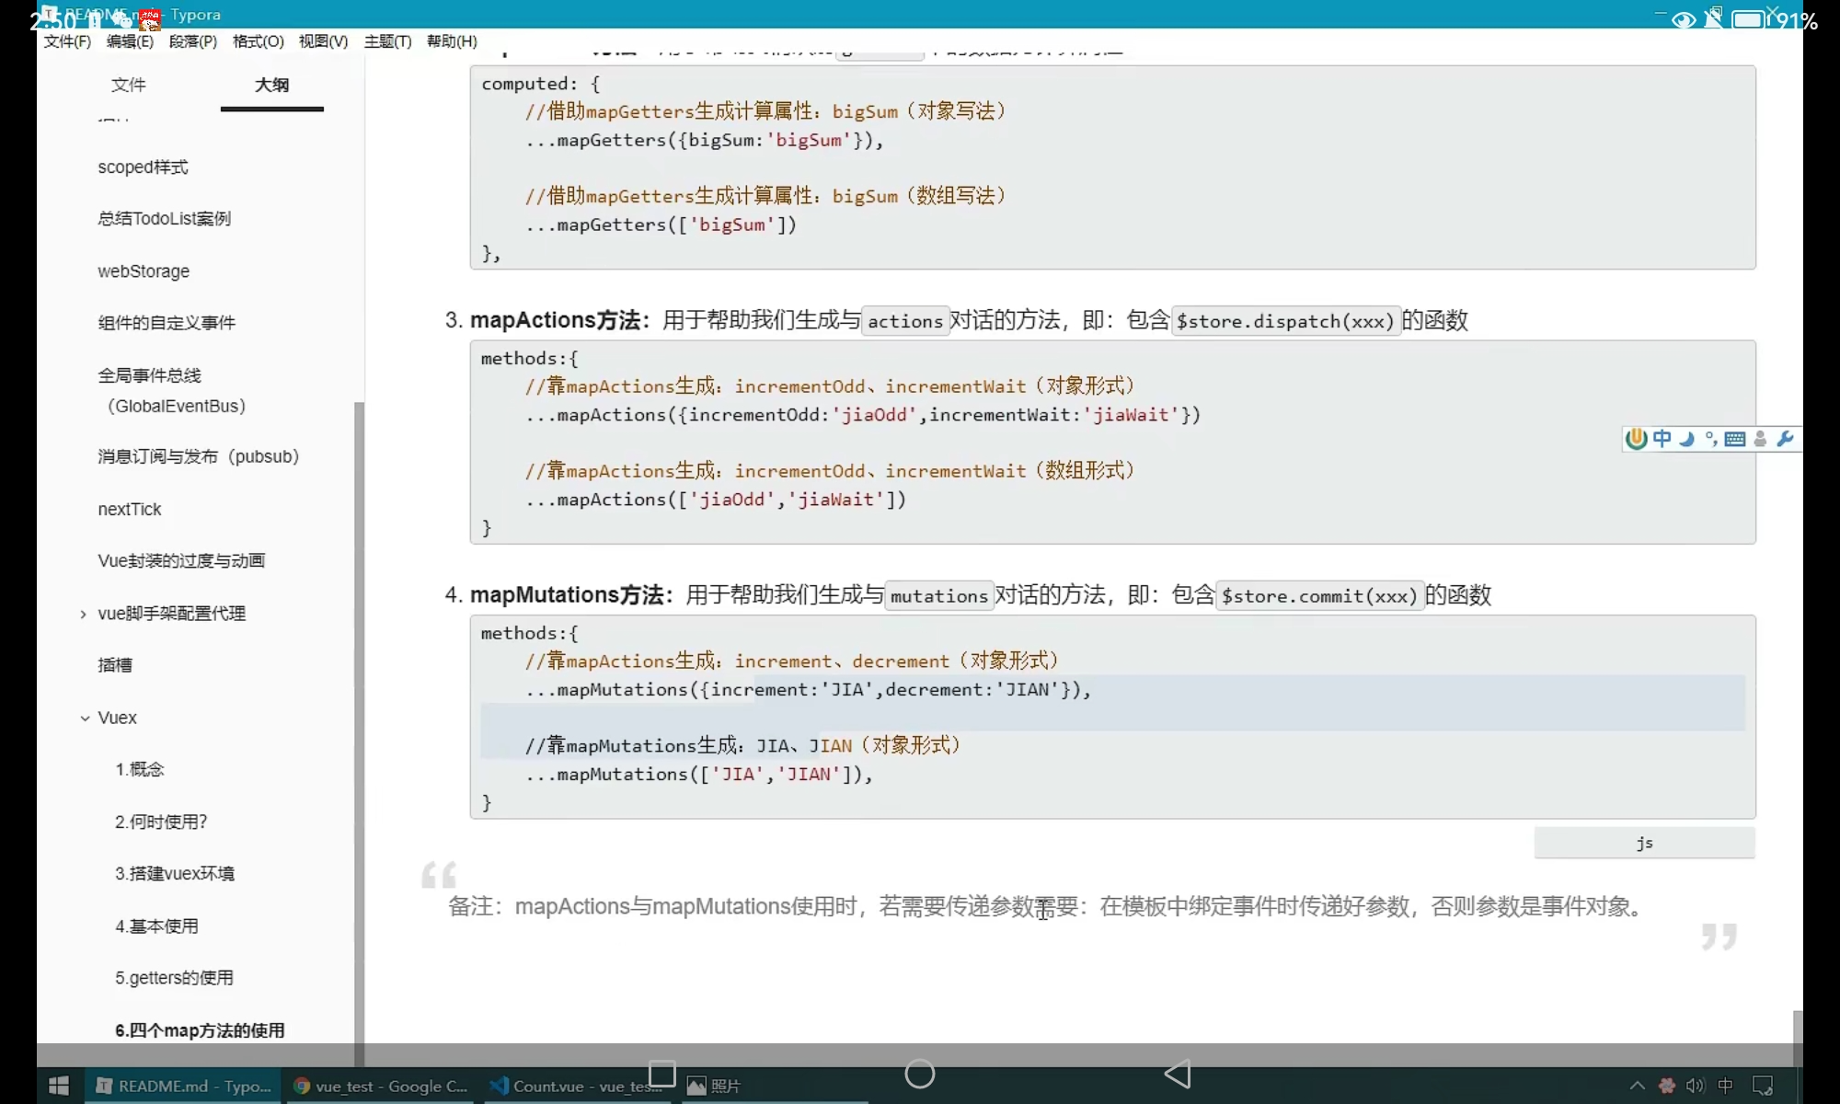
Task: Click the IME user account icon
Action: [1760, 439]
